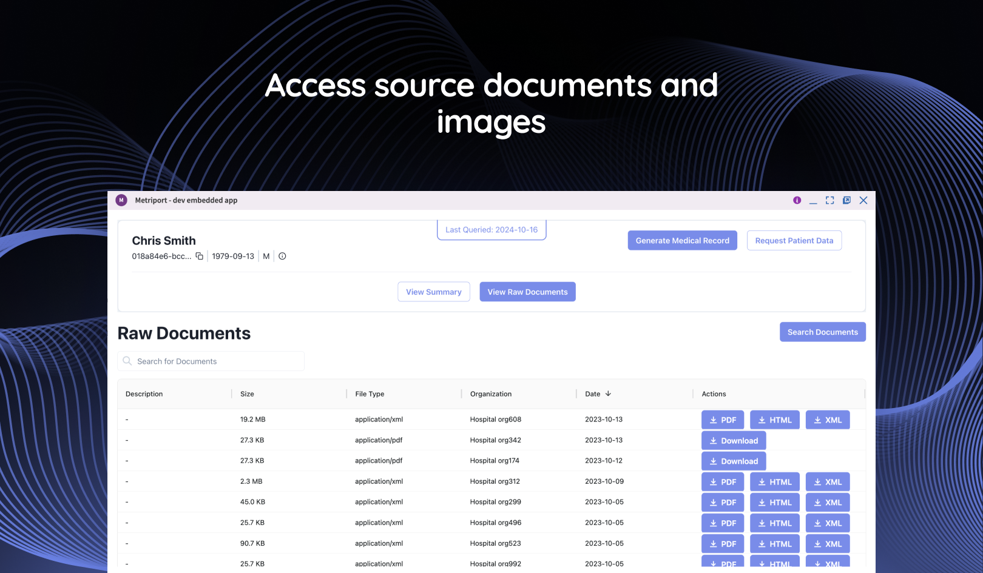
Task: Download HTML for Hospital org523
Action: [775, 543]
